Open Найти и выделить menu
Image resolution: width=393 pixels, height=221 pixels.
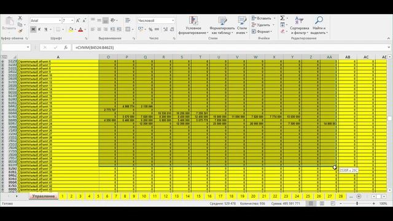(319, 25)
